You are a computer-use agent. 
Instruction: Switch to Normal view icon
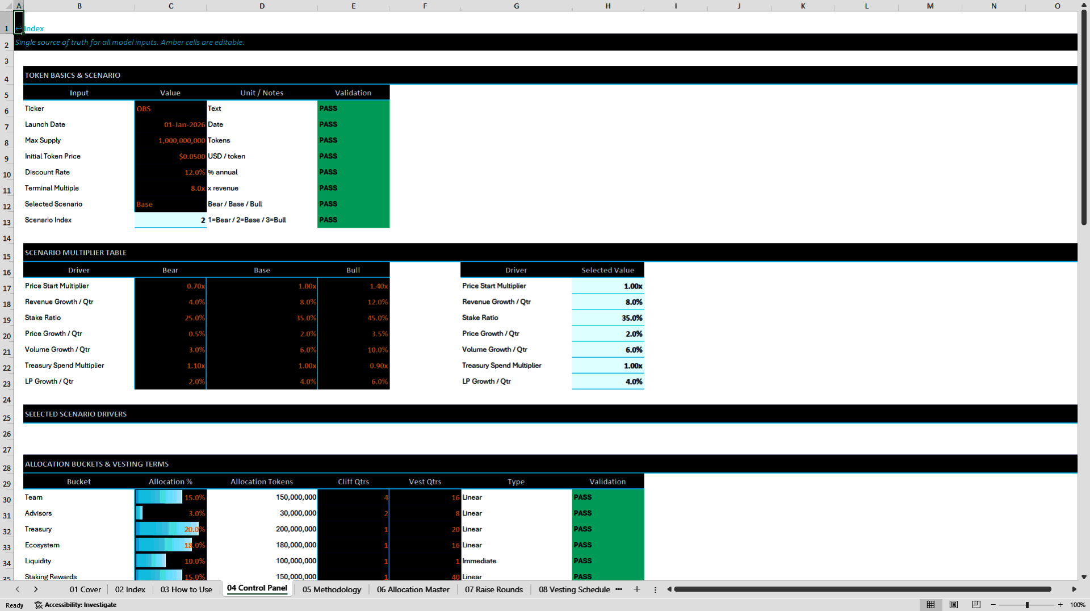pyautogui.click(x=930, y=605)
